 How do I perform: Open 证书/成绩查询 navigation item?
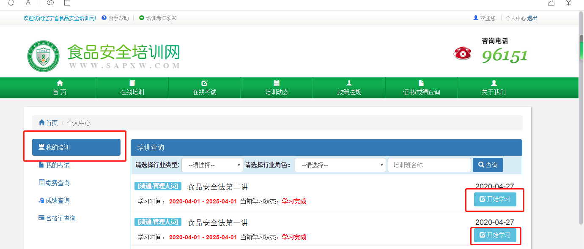pos(421,88)
